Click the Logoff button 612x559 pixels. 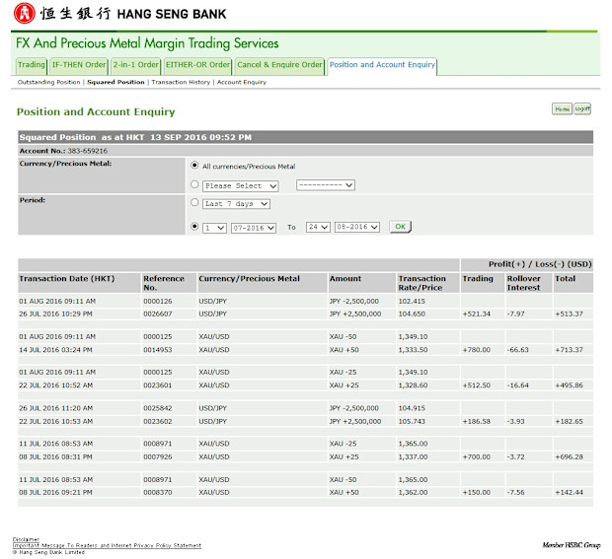point(582,109)
